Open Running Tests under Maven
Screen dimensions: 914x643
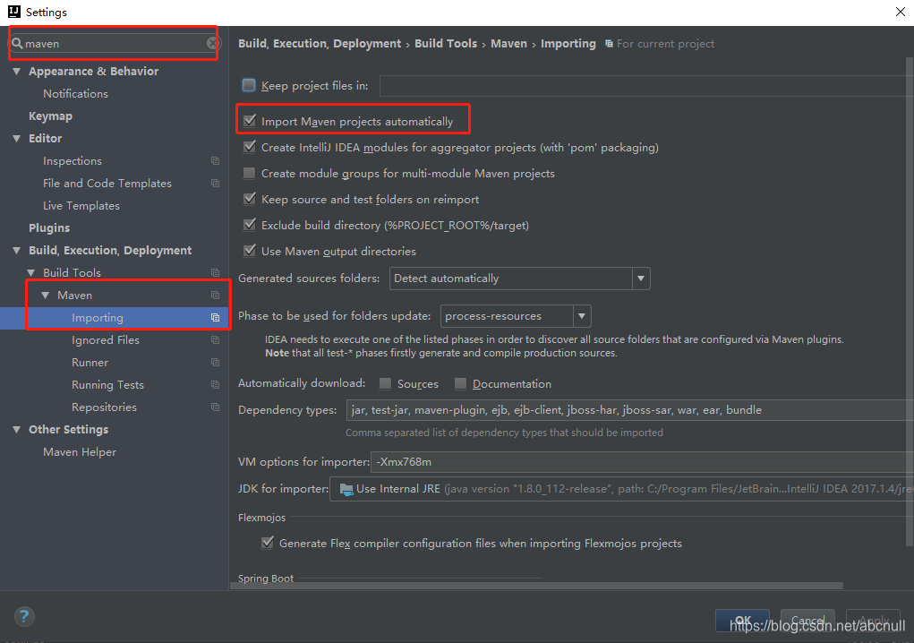pos(107,385)
